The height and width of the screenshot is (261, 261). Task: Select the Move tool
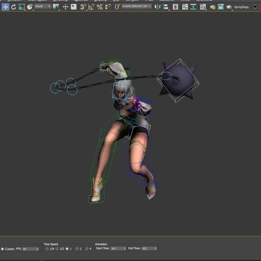pyautogui.click(x=5, y=7)
